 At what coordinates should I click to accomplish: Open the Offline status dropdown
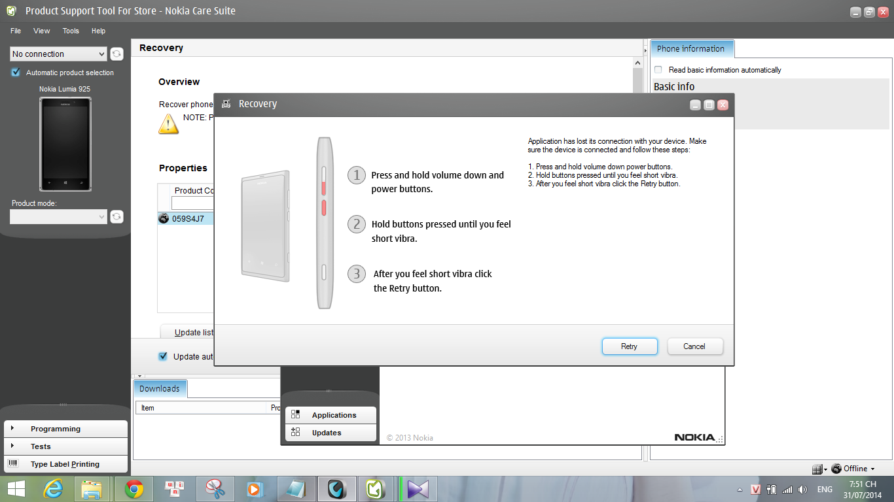pyautogui.click(x=873, y=469)
